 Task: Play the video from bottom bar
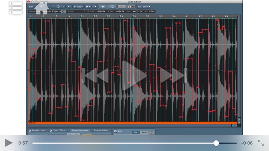(x=9, y=143)
